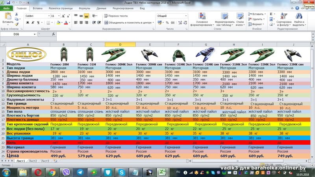This screenshot has height=177, width=315.
Task: Click the Fill down icon
Action: 271,19
